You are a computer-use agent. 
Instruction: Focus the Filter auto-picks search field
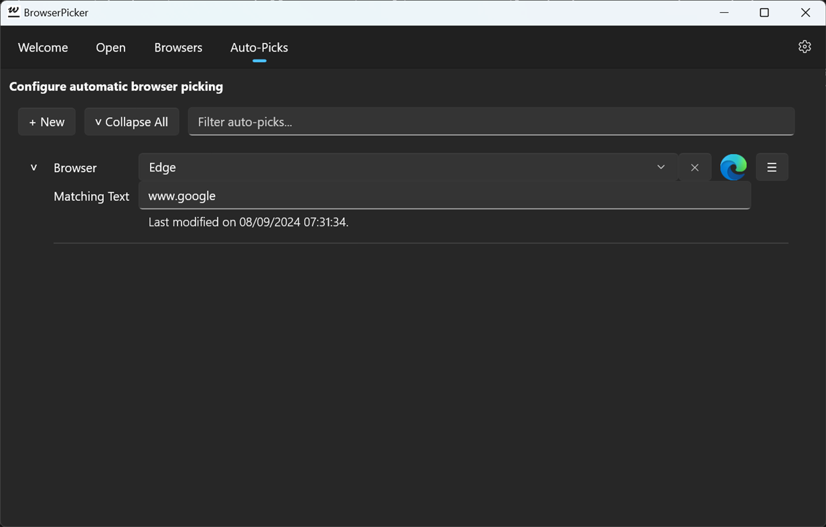tap(491, 122)
